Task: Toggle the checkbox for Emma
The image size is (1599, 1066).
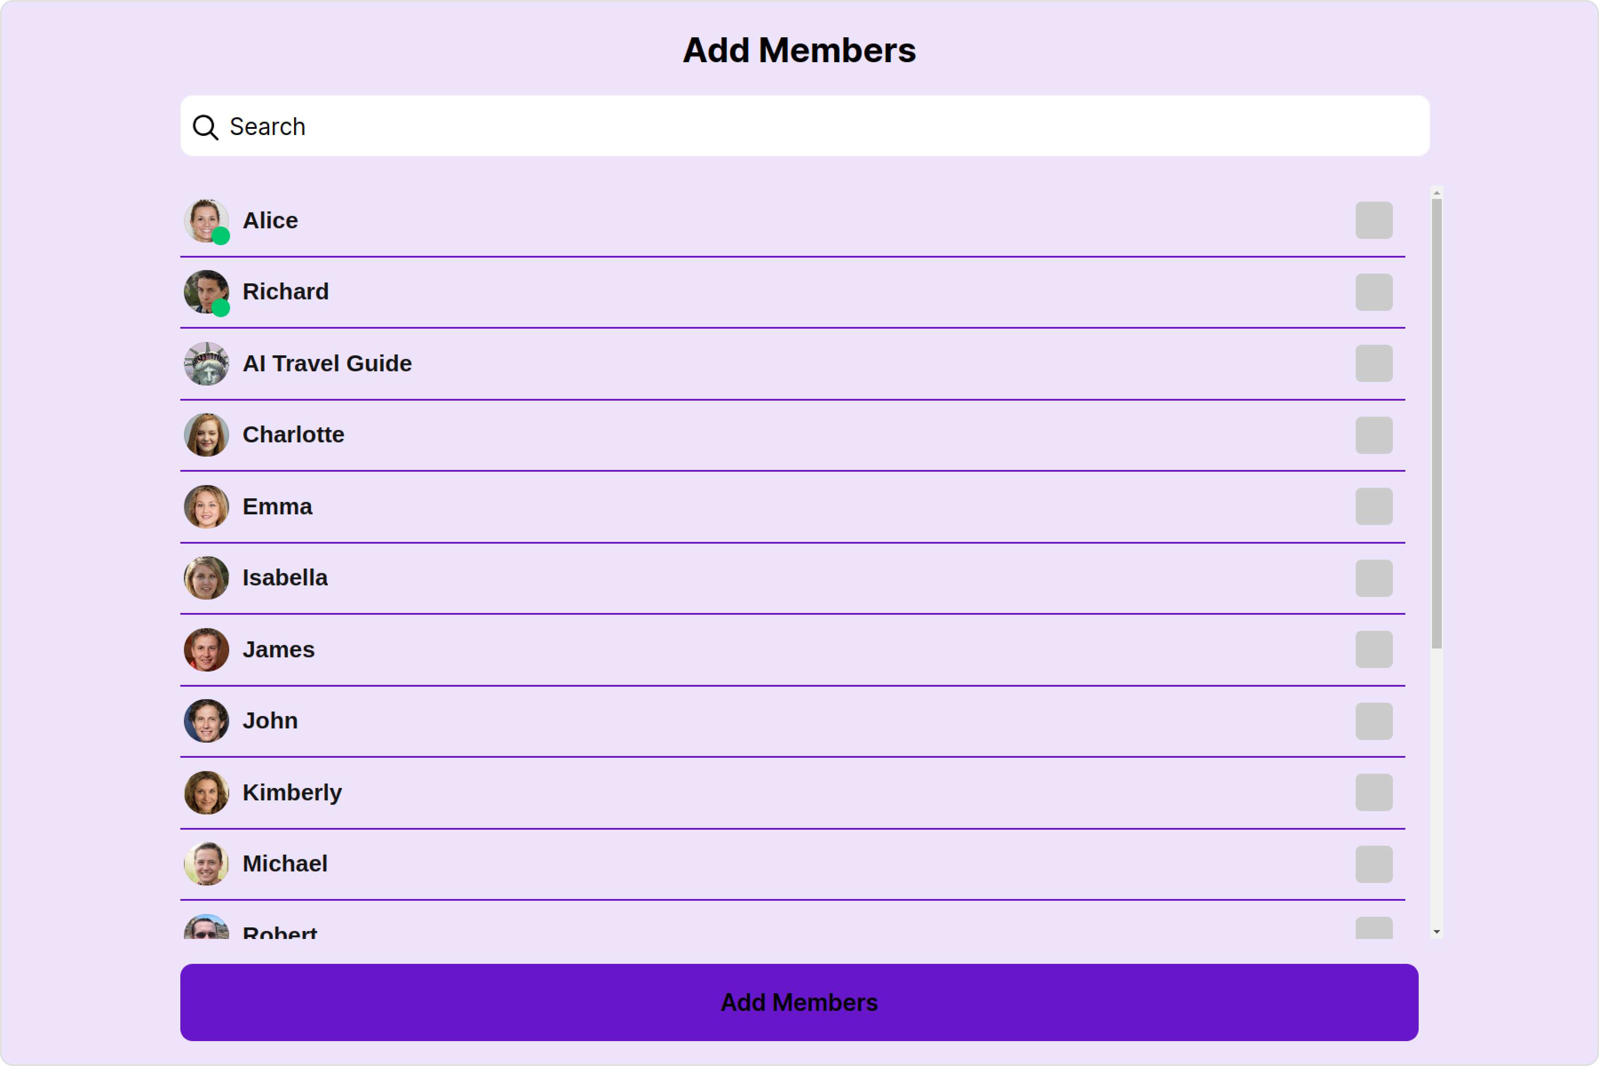Action: [1374, 506]
